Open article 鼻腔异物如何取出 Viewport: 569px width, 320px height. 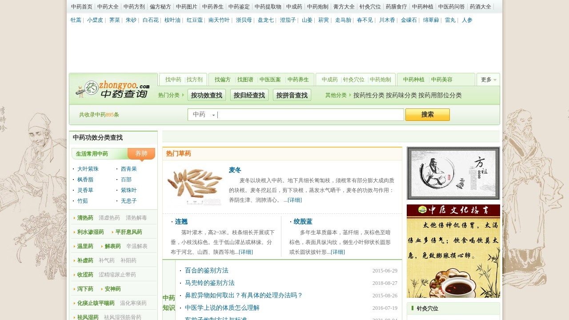click(244, 295)
